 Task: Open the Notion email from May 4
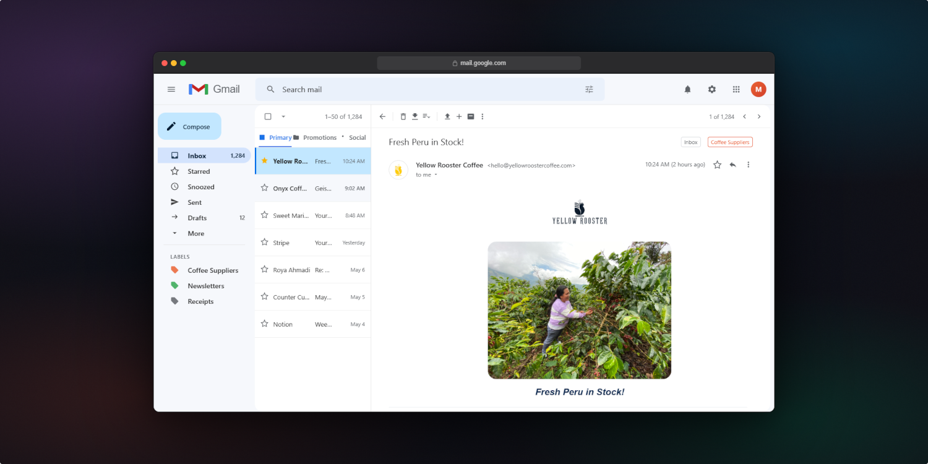click(313, 324)
